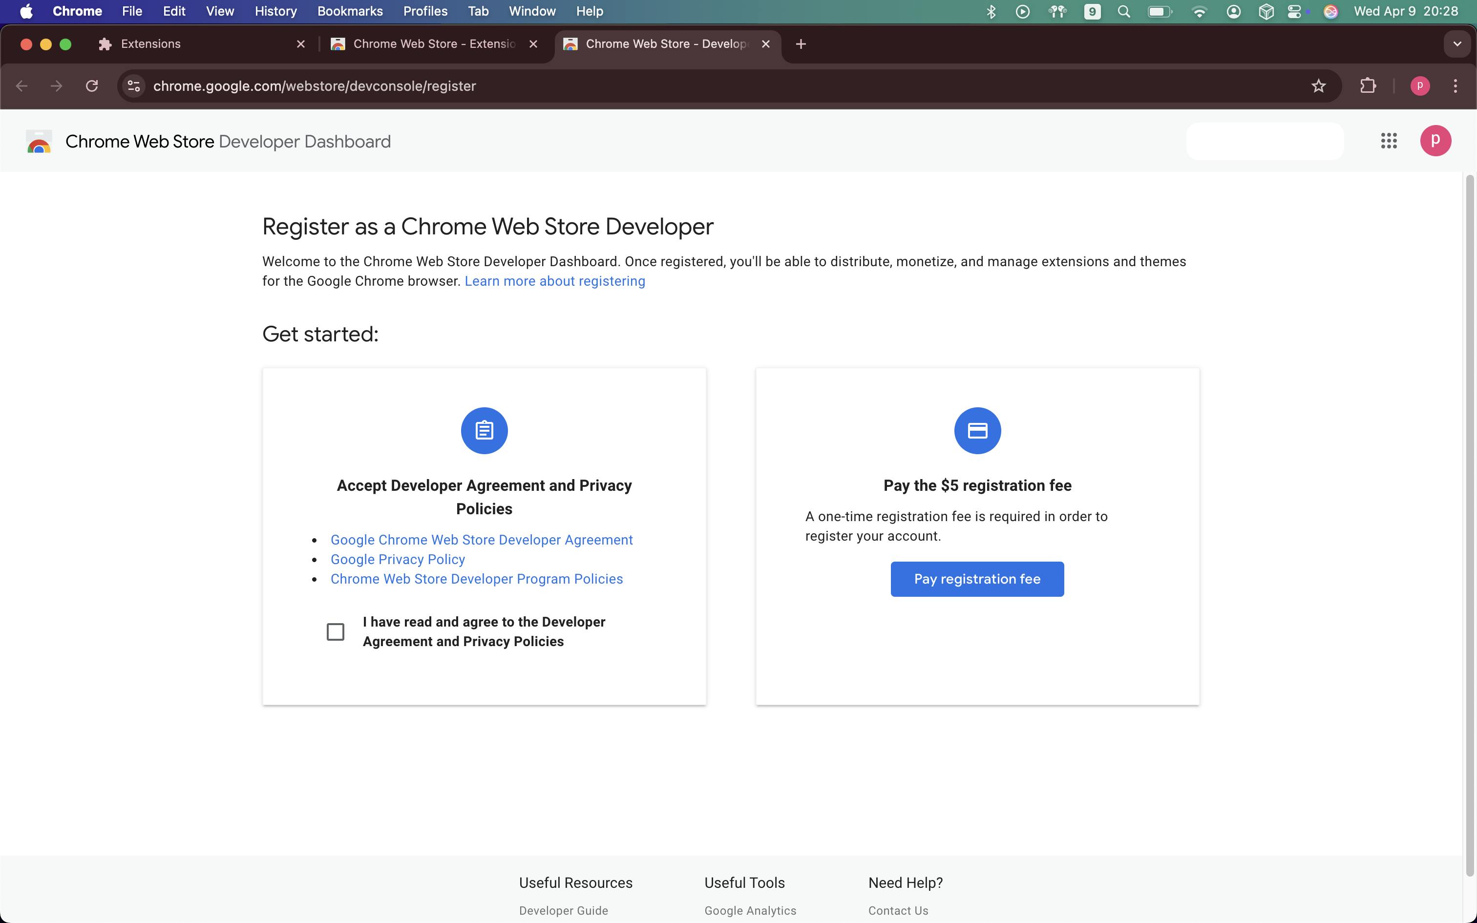Open macOS Spotlight search icon
This screenshot has height=923, width=1477.
(x=1123, y=12)
